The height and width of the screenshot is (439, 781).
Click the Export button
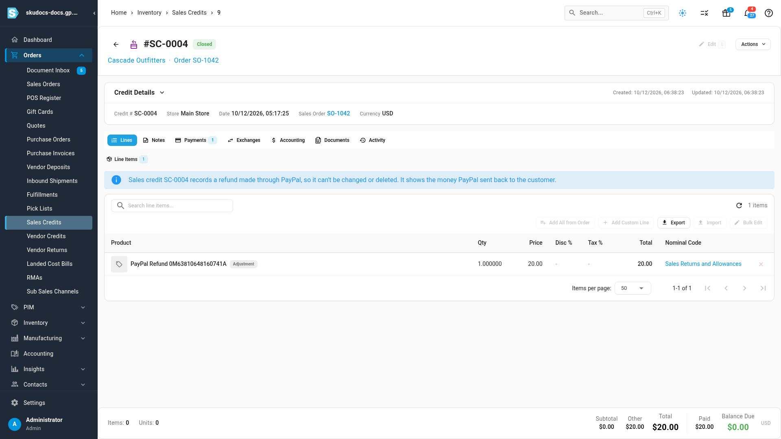(x=674, y=223)
